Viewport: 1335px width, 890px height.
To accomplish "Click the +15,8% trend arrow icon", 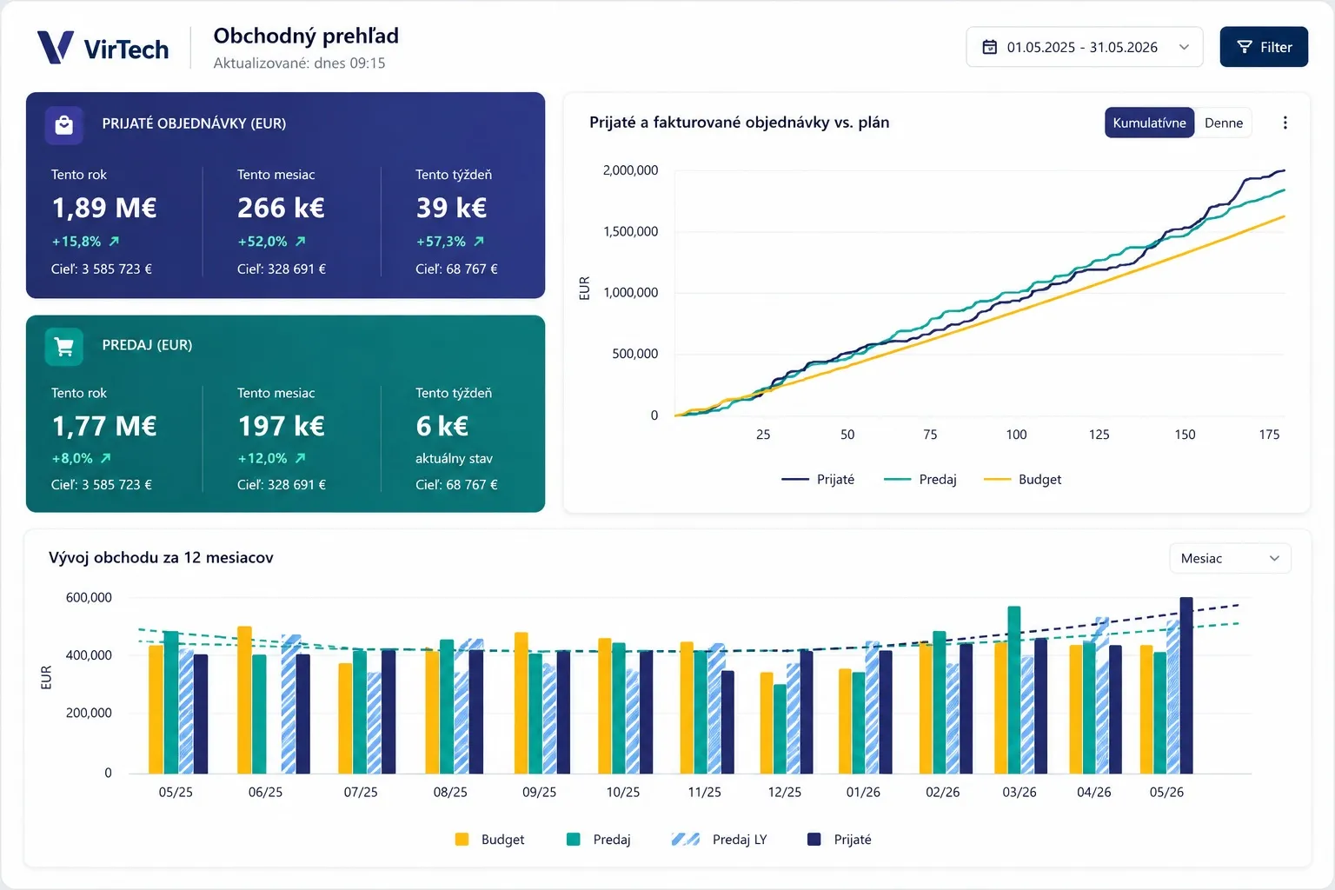I will (x=114, y=242).
